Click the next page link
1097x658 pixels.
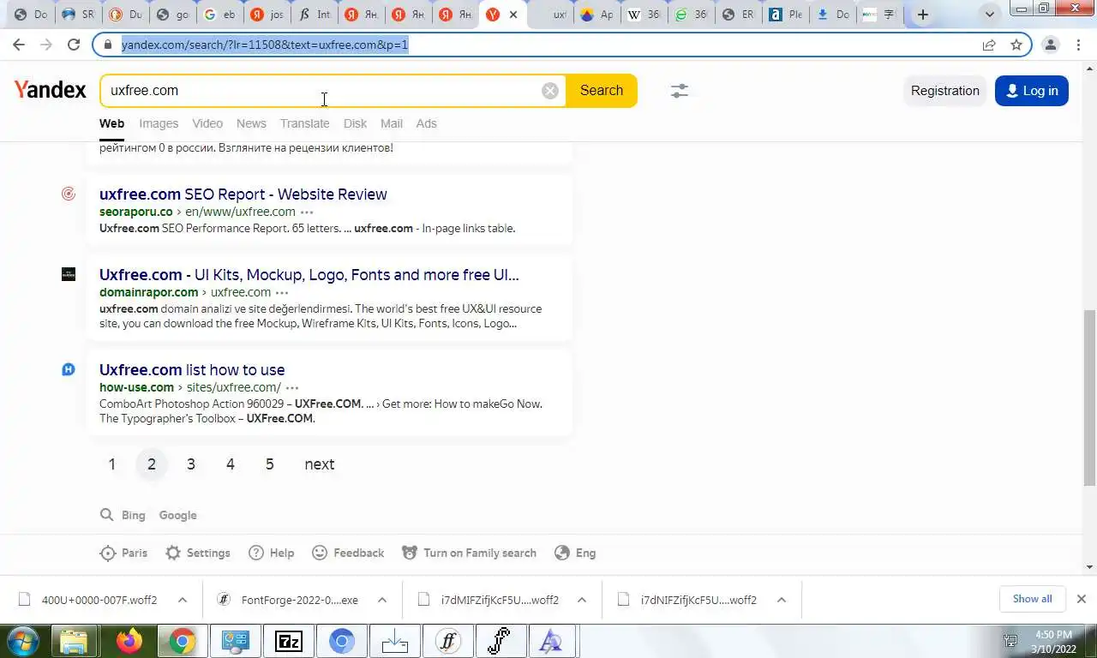click(320, 464)
